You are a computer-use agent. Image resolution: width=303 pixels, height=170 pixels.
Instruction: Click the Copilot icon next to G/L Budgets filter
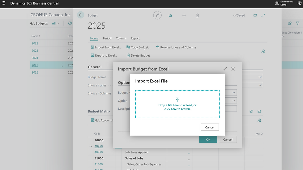[x=70, y=23]
